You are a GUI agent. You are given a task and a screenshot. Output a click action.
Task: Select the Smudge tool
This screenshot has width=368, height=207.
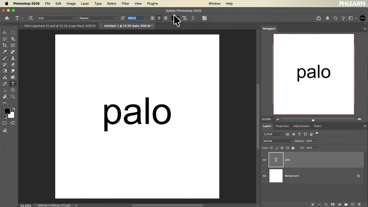[x=13, y=71]
